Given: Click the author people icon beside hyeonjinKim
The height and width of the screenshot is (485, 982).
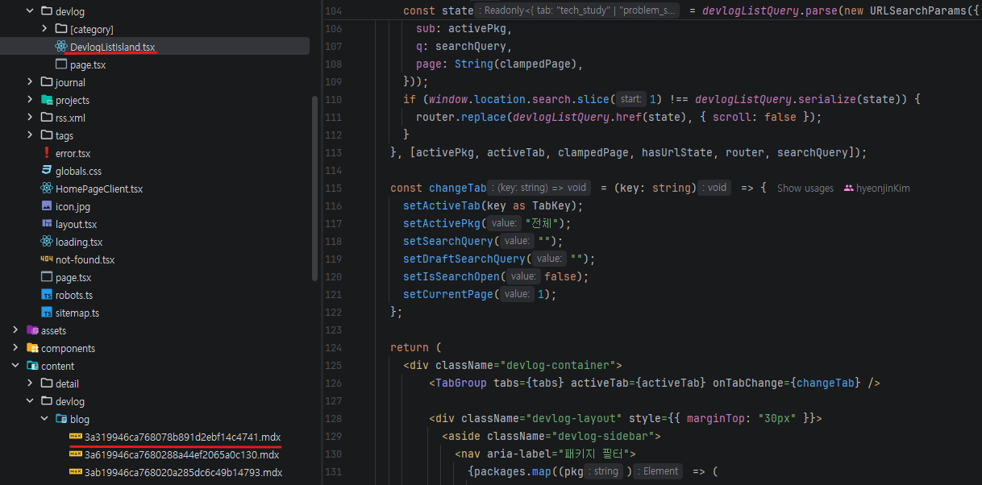Looking at the screenshot, I should [848, 189].
